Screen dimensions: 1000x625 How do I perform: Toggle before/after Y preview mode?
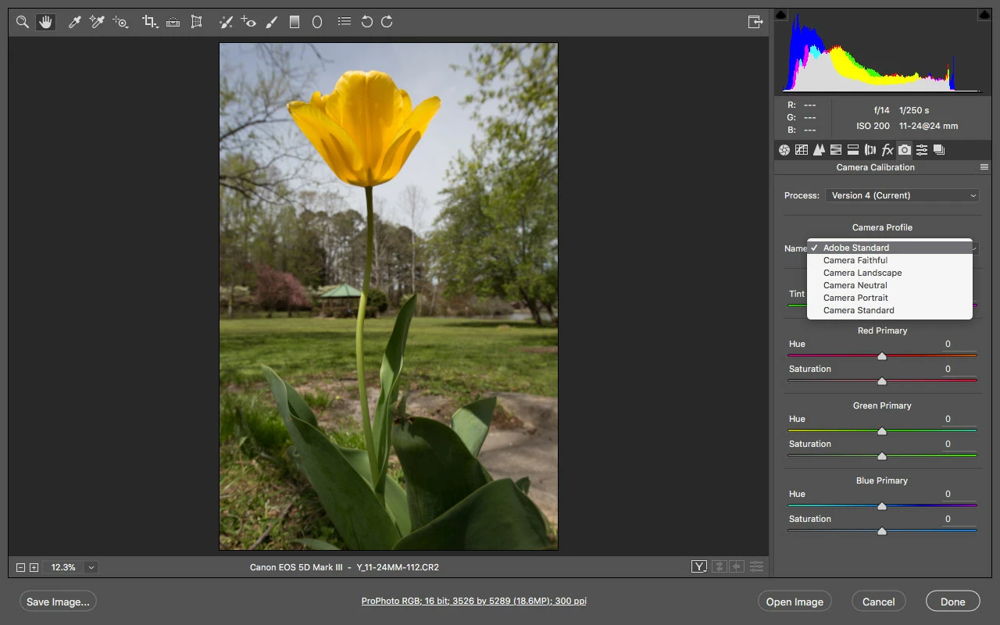pos(699,566)
